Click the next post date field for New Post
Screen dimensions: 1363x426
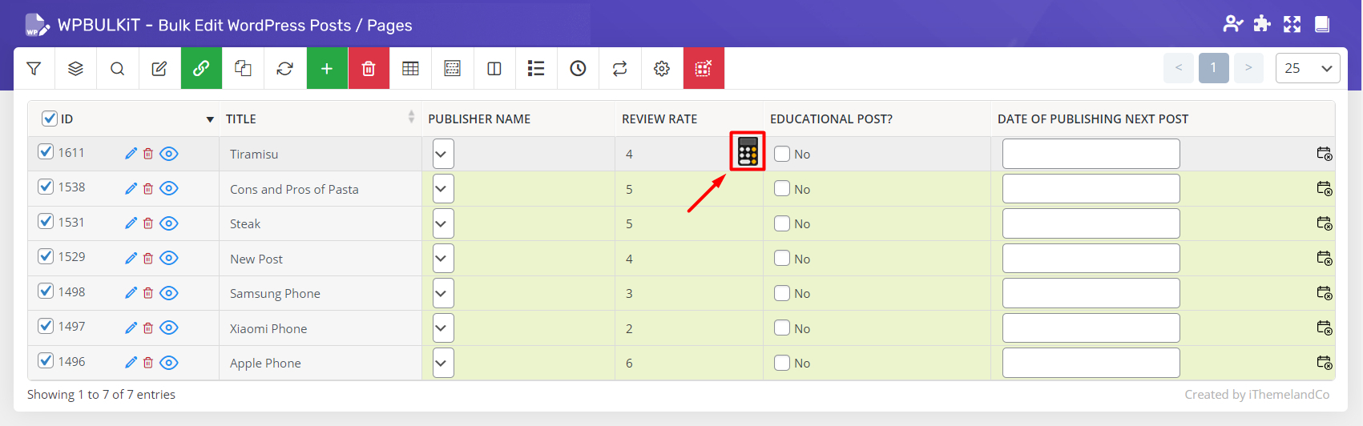pyautogui.click(x=1091, y=259)
